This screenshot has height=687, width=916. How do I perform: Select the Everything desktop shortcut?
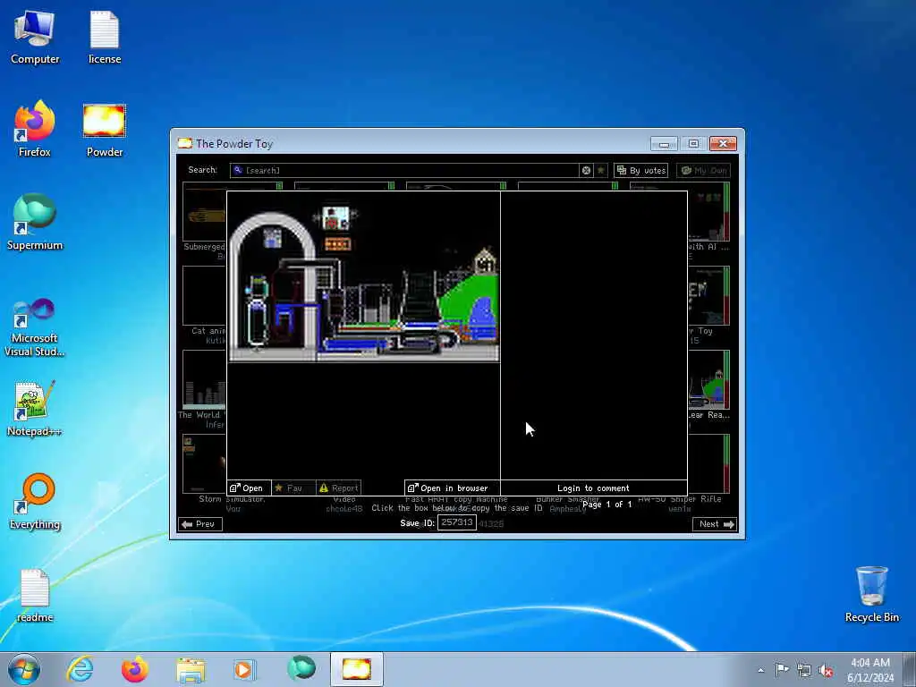point(35,502)
